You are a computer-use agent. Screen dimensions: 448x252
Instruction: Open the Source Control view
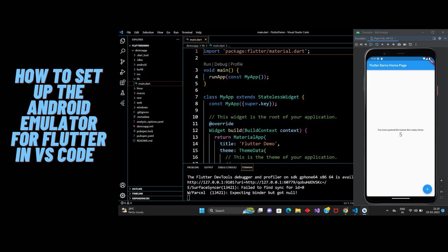[122, 62]
